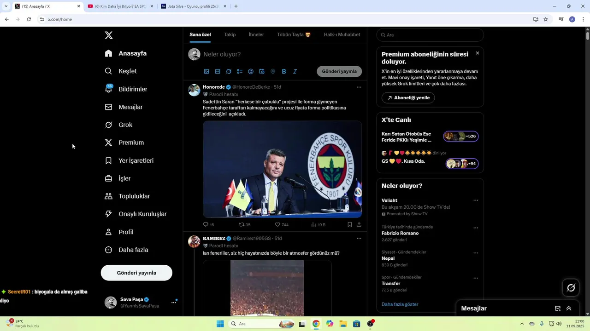
Task: View analytics of Honorede's post (19 B)
Action: point(318,225)
